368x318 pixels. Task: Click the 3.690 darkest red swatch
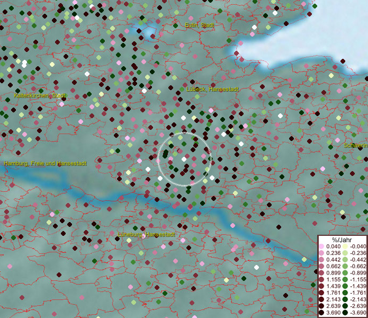[321, 313]
